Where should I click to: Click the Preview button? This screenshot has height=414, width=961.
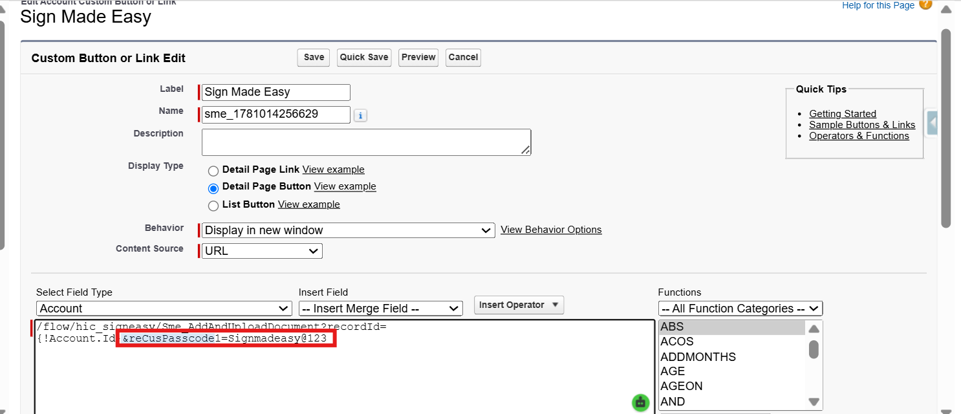pos(418,57)
